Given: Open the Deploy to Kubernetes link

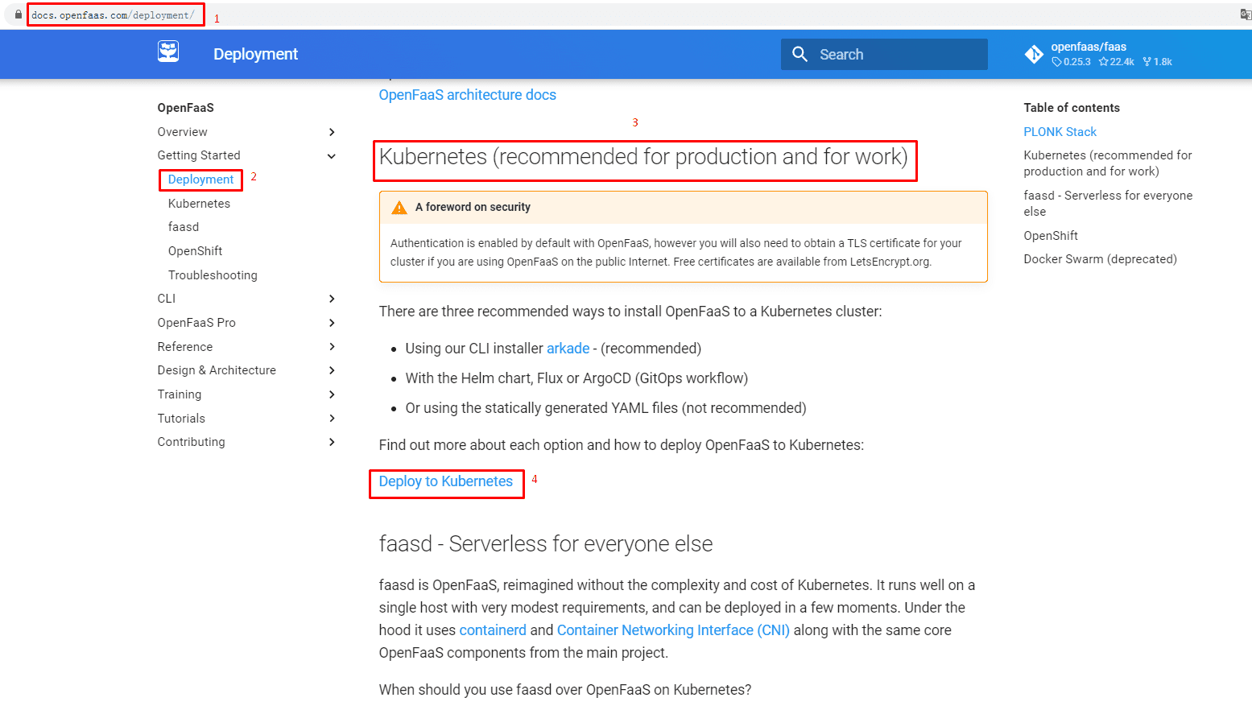Looking at the screenshot, I should coord(446,481).
